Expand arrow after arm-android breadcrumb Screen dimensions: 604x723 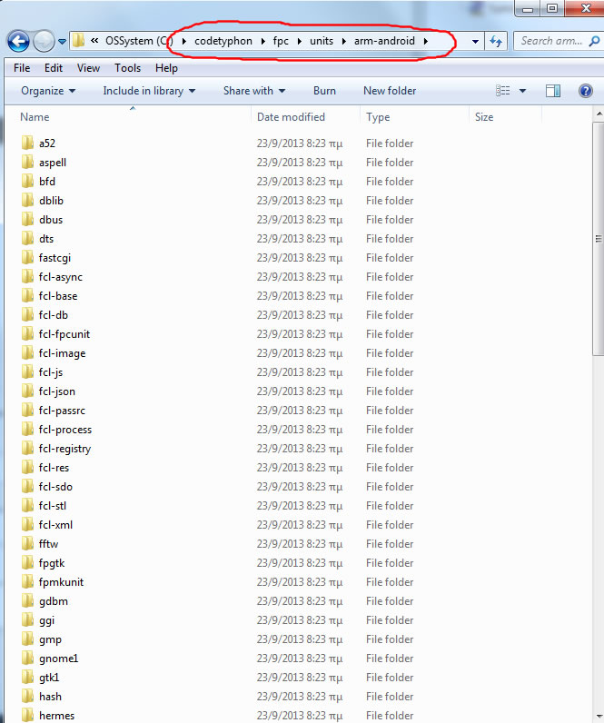point(426,41)
